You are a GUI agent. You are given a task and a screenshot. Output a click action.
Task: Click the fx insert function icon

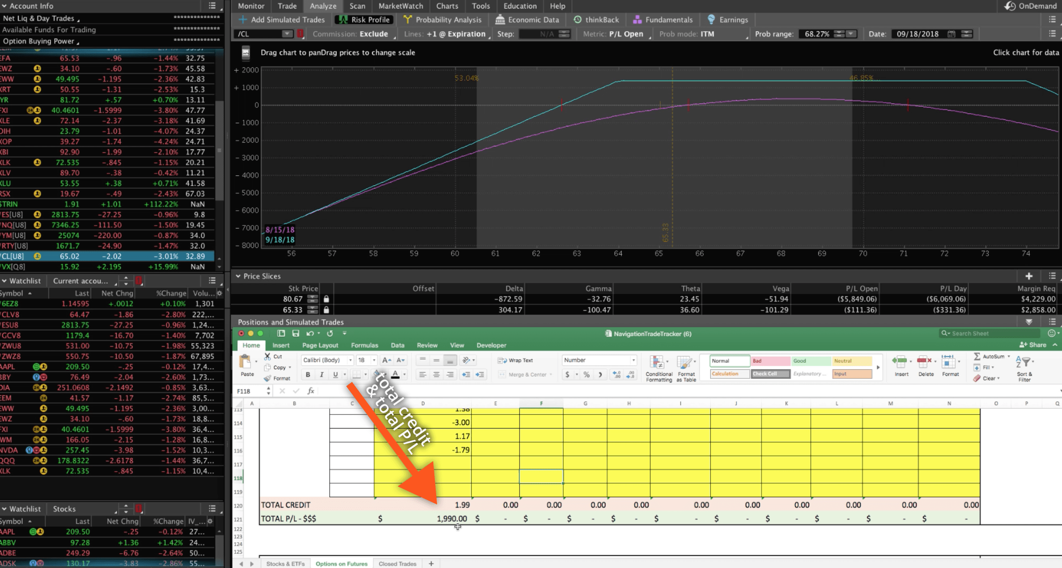click(x=310, y=391)
